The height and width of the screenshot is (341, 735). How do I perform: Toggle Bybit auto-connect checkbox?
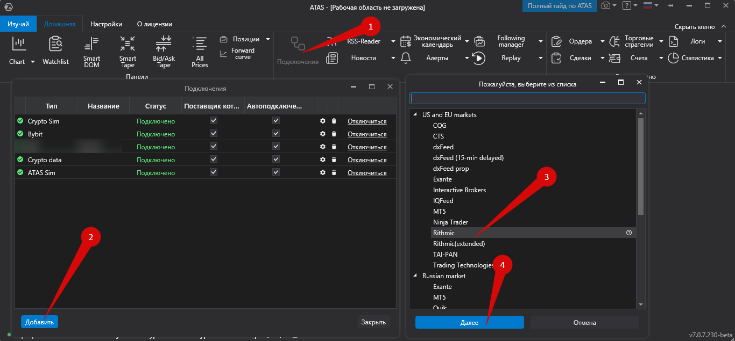(276, 134)
